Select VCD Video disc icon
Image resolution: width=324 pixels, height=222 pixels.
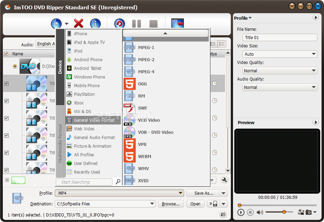129,120
